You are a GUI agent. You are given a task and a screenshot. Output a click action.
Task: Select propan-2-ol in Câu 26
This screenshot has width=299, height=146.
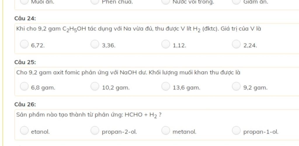[x=95, y=130]
